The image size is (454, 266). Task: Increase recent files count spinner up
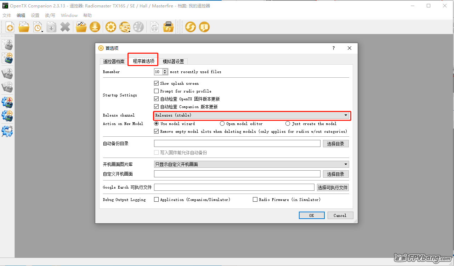coord(165,70)
